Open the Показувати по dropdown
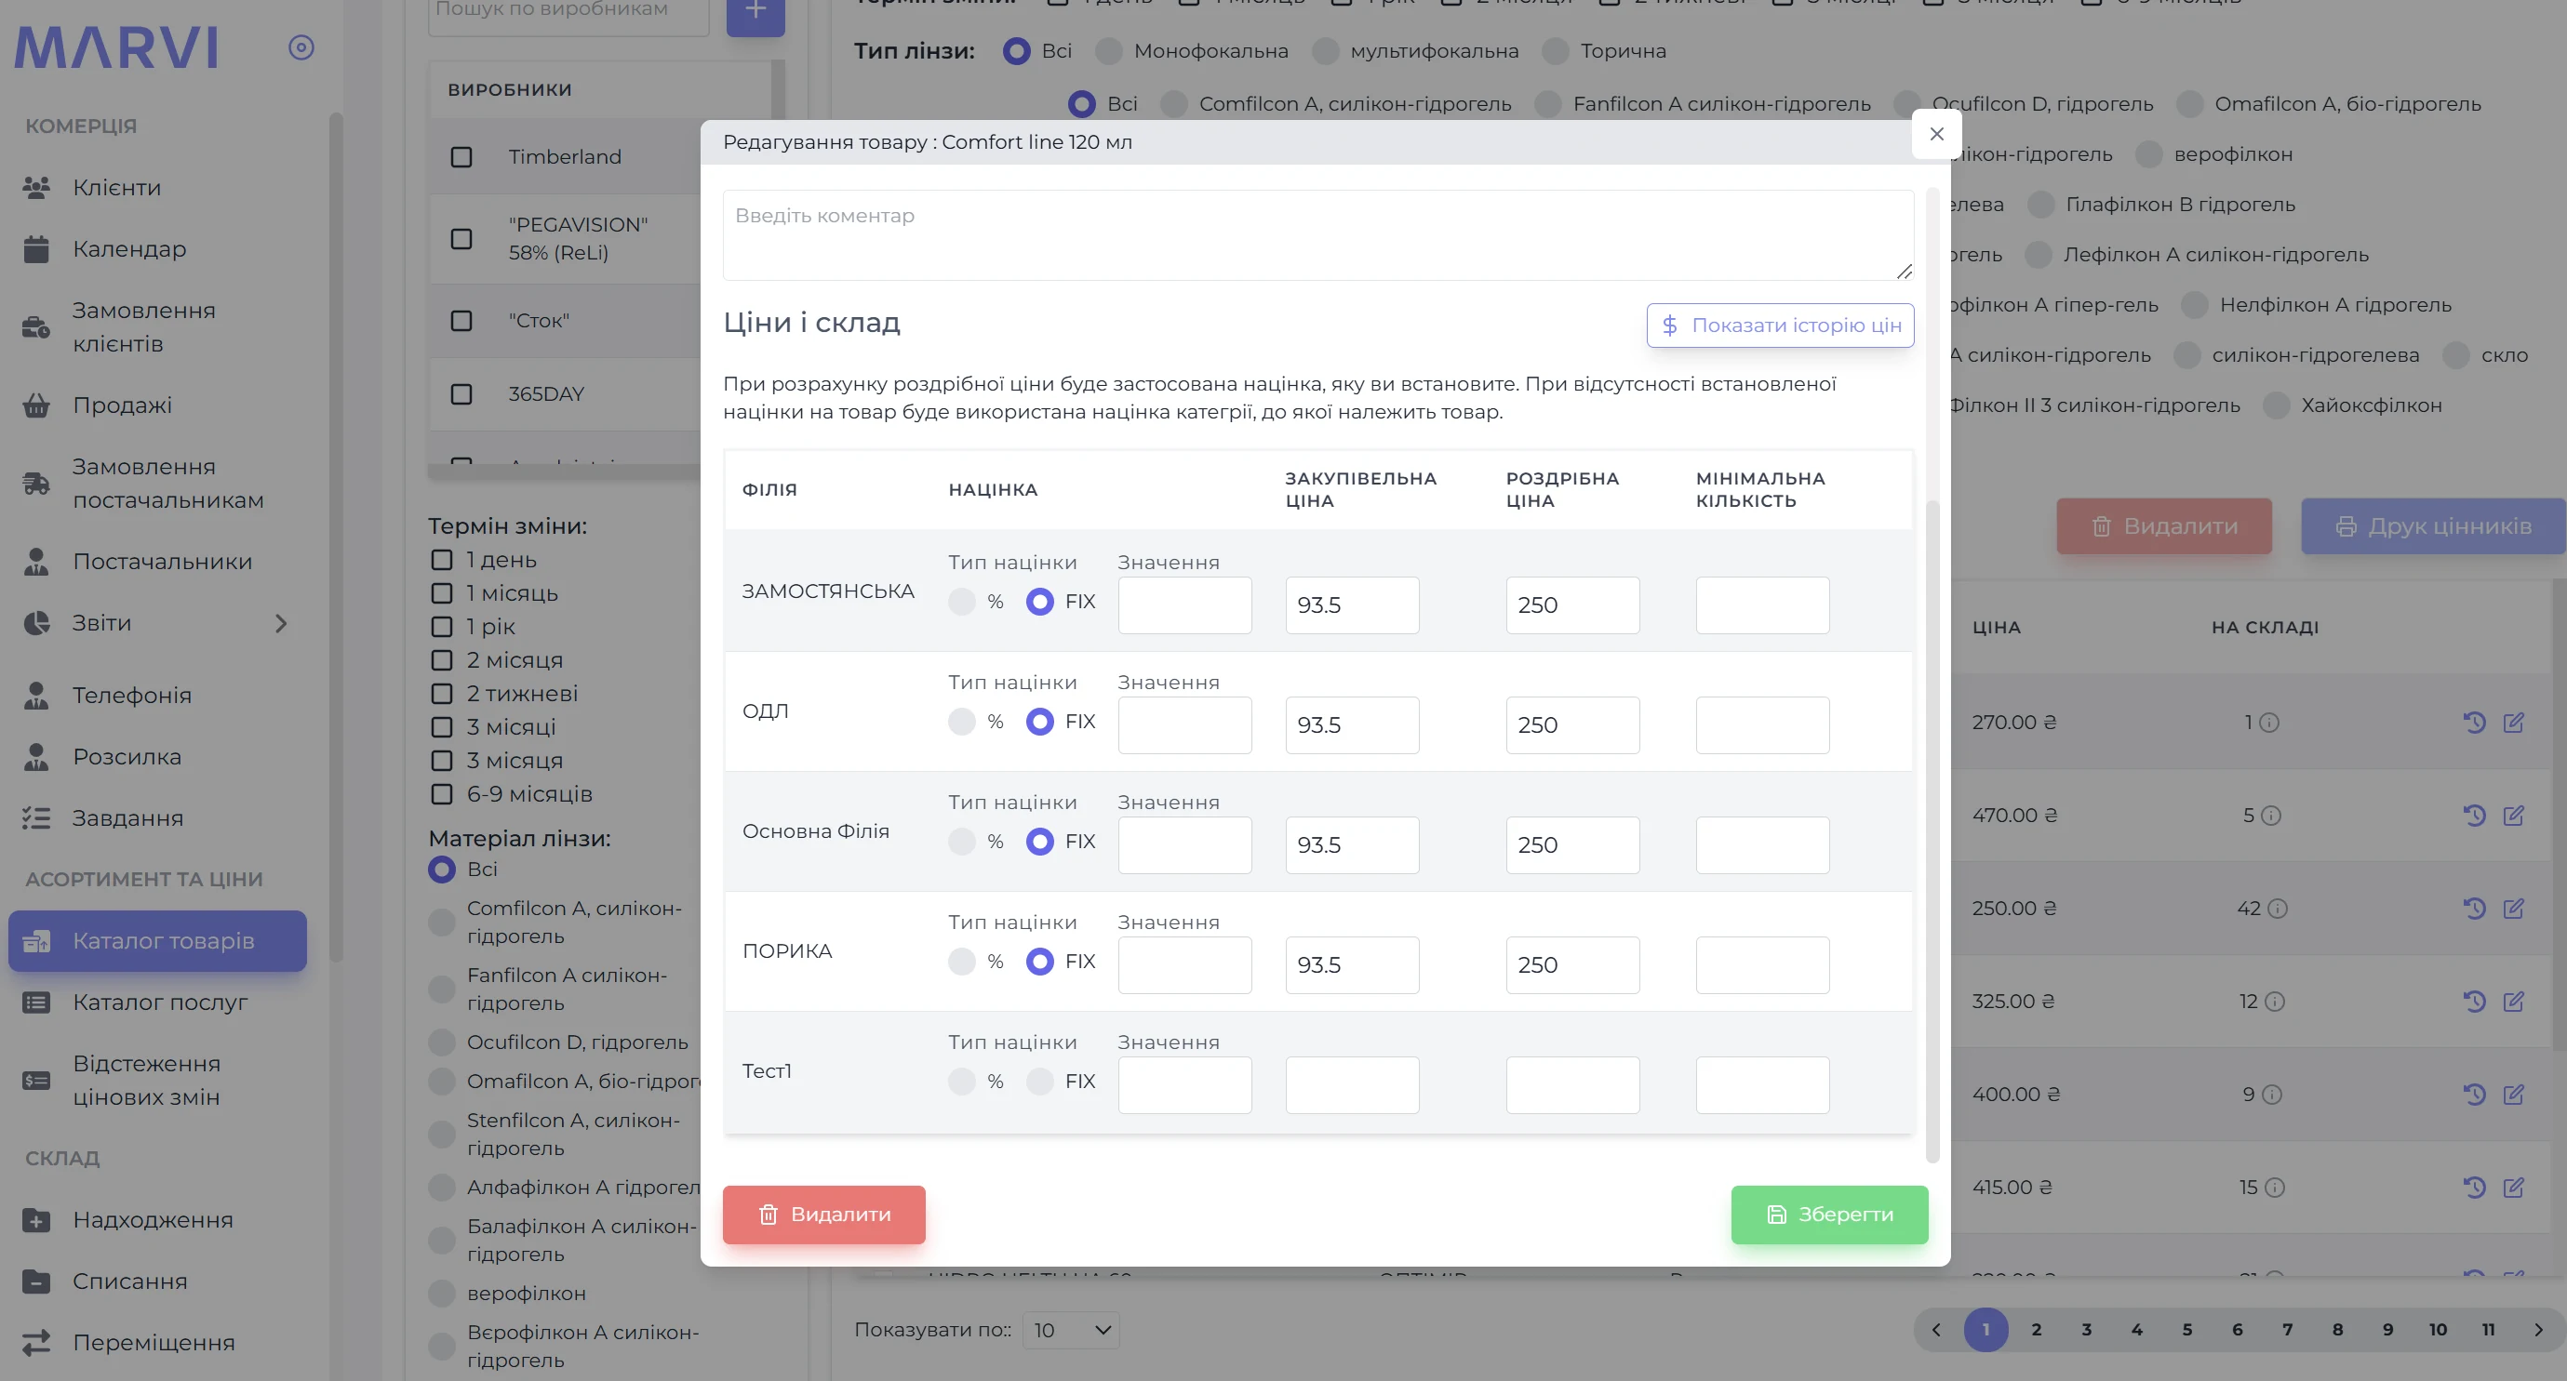This screenshot has width=2567, height=1381. pyautogui.click(x=1071, y=1330)
